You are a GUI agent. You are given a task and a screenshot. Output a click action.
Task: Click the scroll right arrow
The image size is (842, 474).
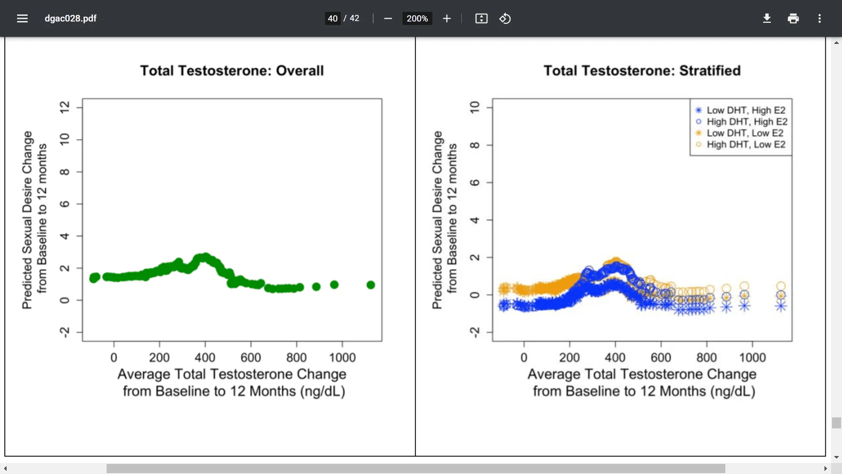825,469
